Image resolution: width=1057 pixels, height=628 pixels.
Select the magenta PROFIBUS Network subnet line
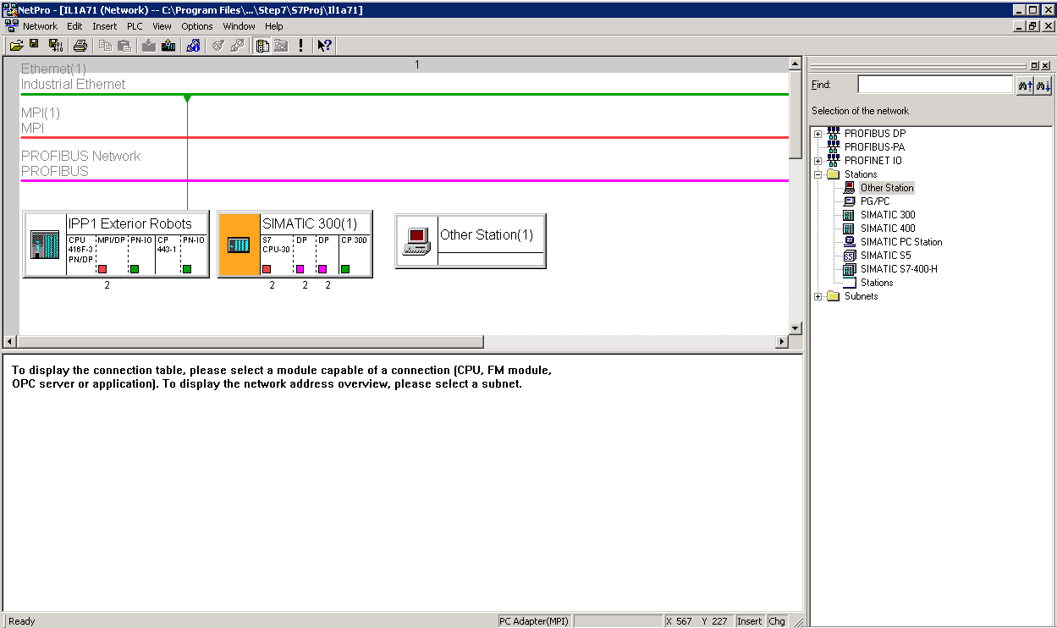coord(405,180)
